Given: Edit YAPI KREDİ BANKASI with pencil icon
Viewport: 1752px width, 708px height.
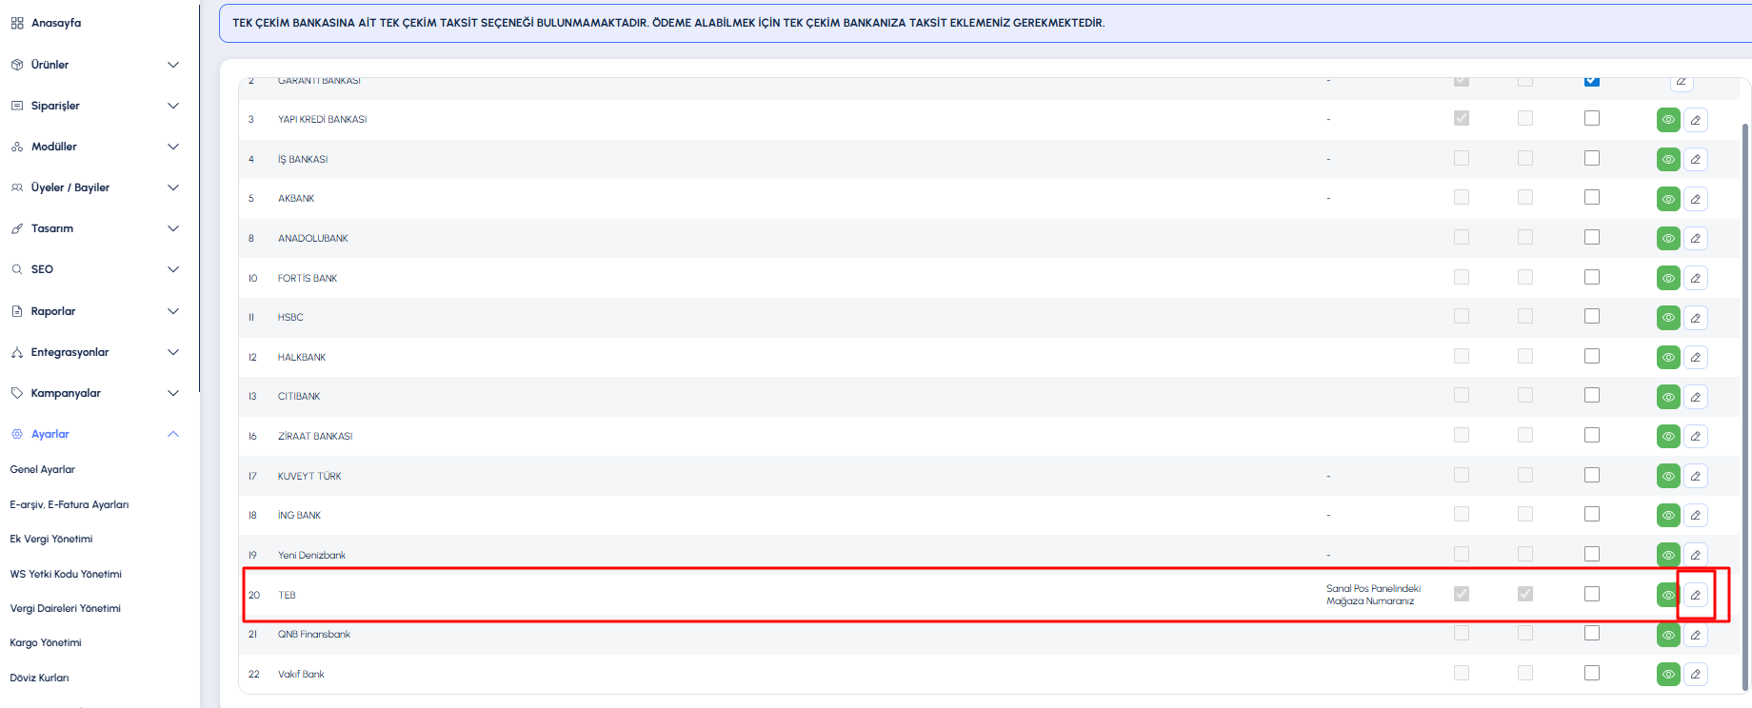Looking at the screenshot, I should point(1696,120).
